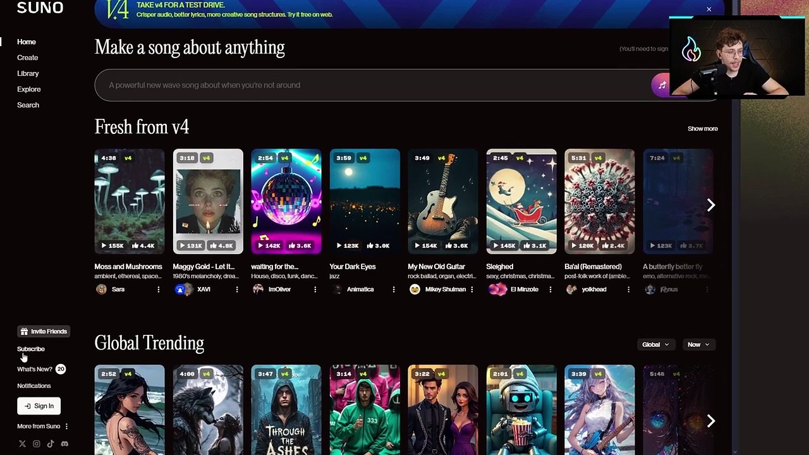Click the What's New notification count badge

[x=61, y=369]
